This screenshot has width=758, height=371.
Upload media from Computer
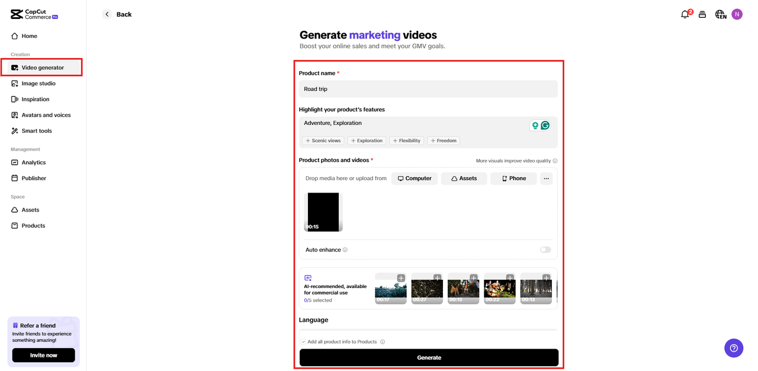pyautogui.click(x=415, y=178)
